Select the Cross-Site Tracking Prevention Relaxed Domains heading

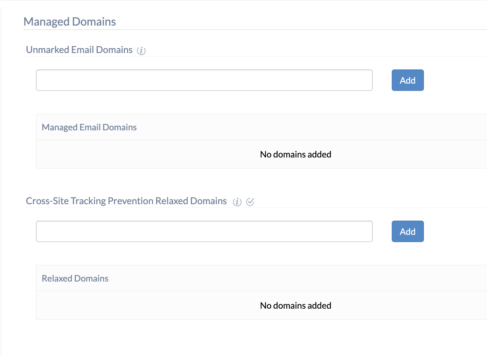tap(126, 201)
